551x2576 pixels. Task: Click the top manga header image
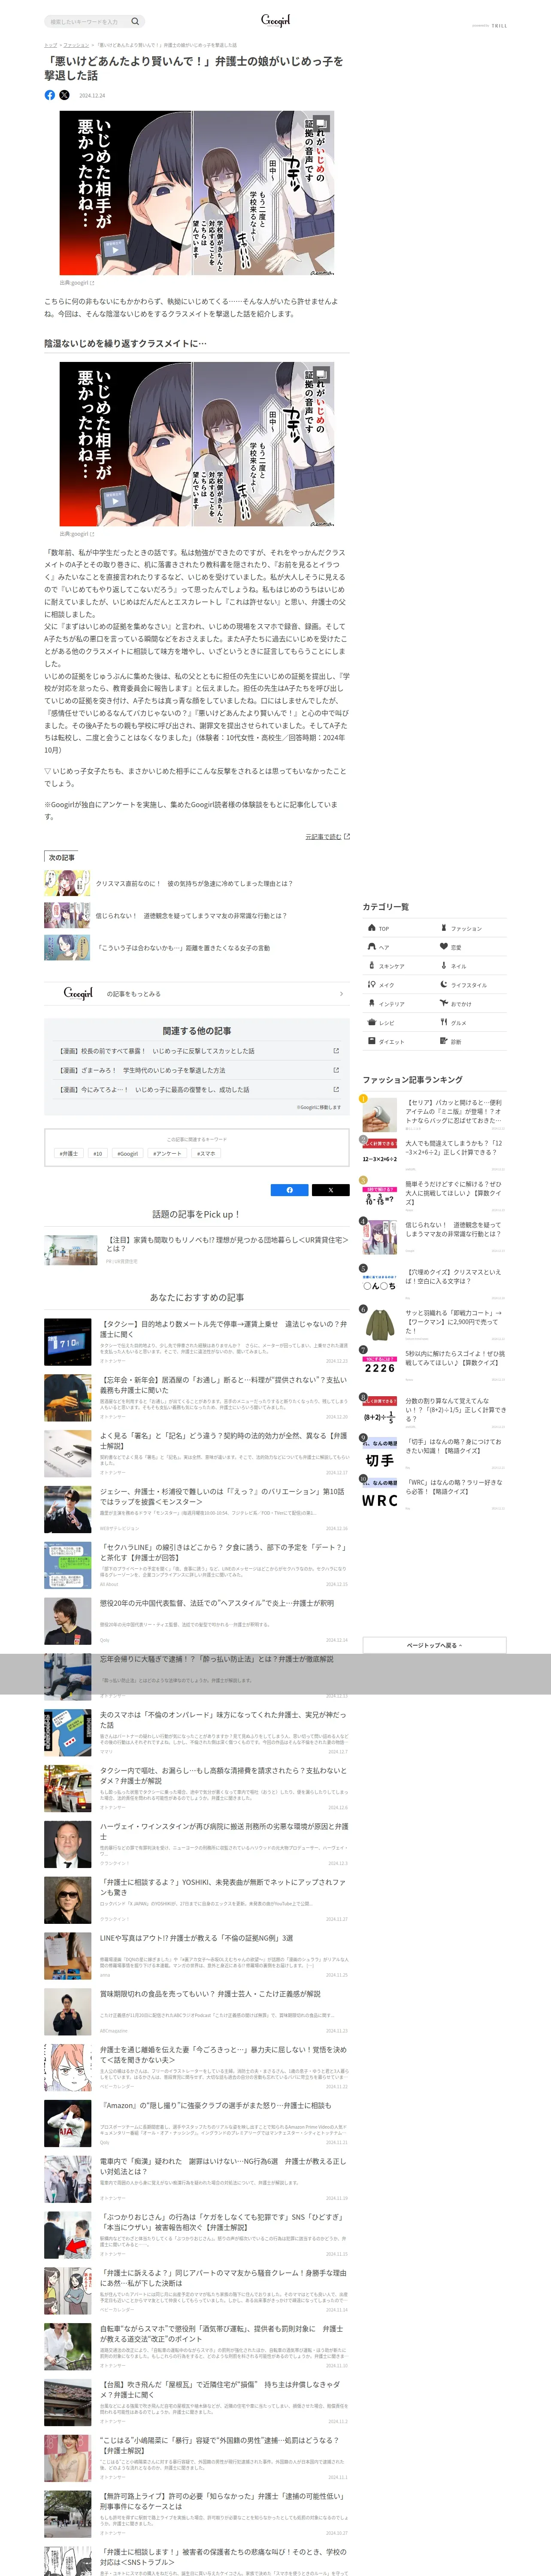[197, 193]
